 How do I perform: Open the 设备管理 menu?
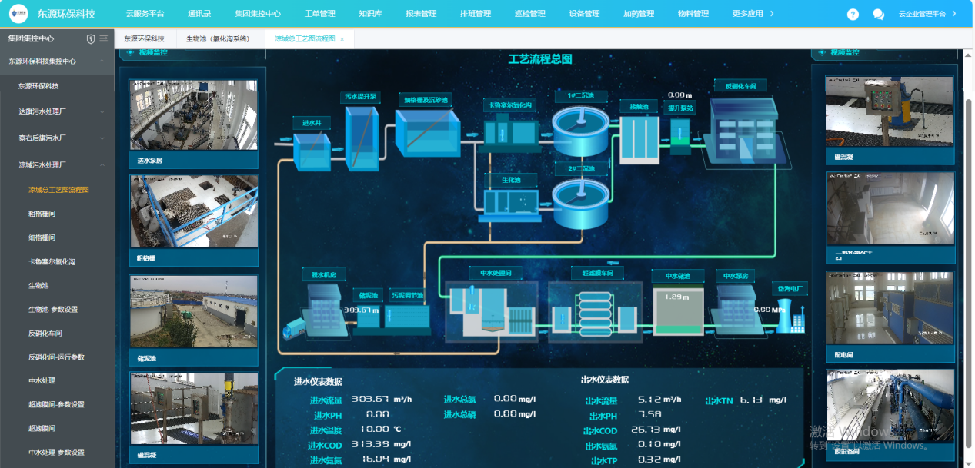584,14
